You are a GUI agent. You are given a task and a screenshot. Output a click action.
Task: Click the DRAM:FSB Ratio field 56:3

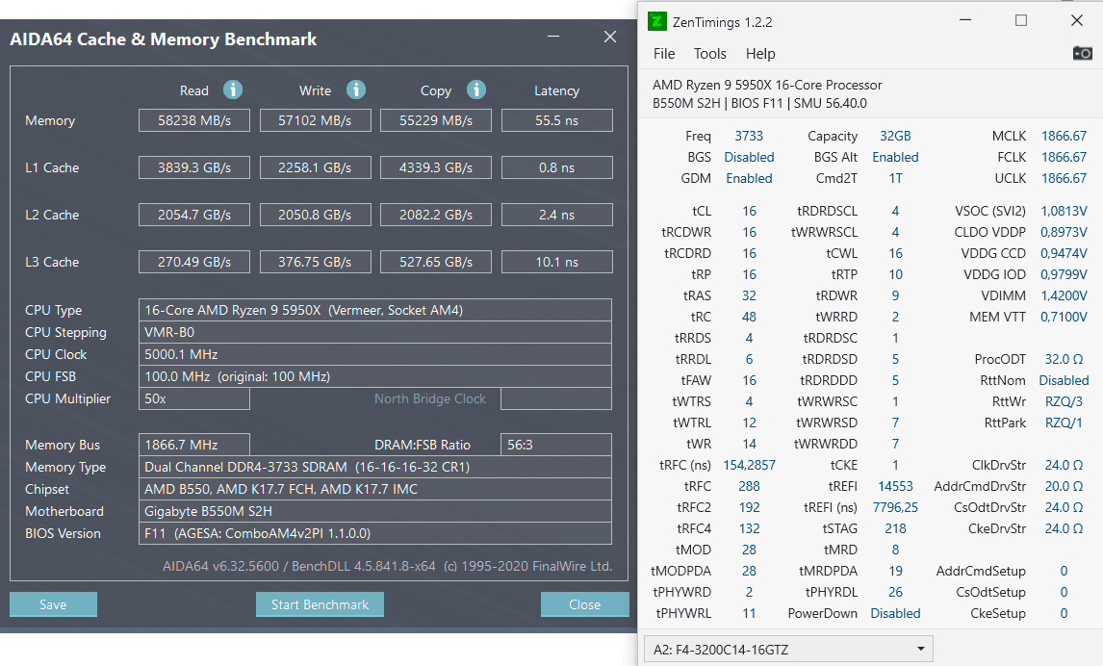pyautogui.click(x=555, y=445)
